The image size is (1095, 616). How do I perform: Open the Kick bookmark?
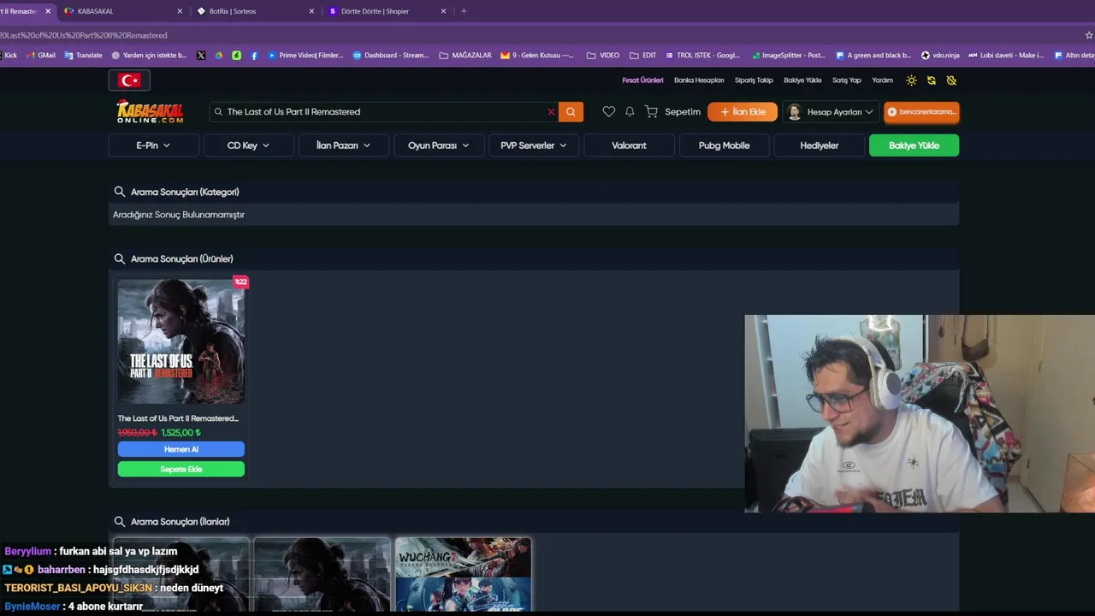[x=9, y=55]
